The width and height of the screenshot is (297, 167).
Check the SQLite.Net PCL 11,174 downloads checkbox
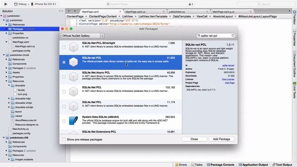tap(64, 106)
